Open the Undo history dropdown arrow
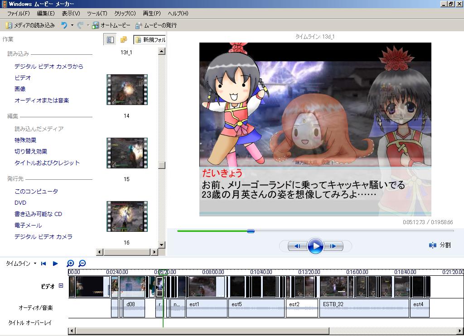 pos(72,25)
